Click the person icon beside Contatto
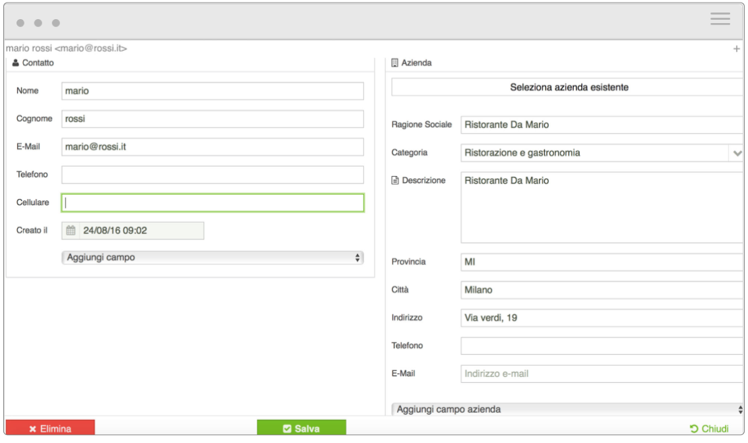748x443 pixels. pyautogui.click(x=14, y=63)
